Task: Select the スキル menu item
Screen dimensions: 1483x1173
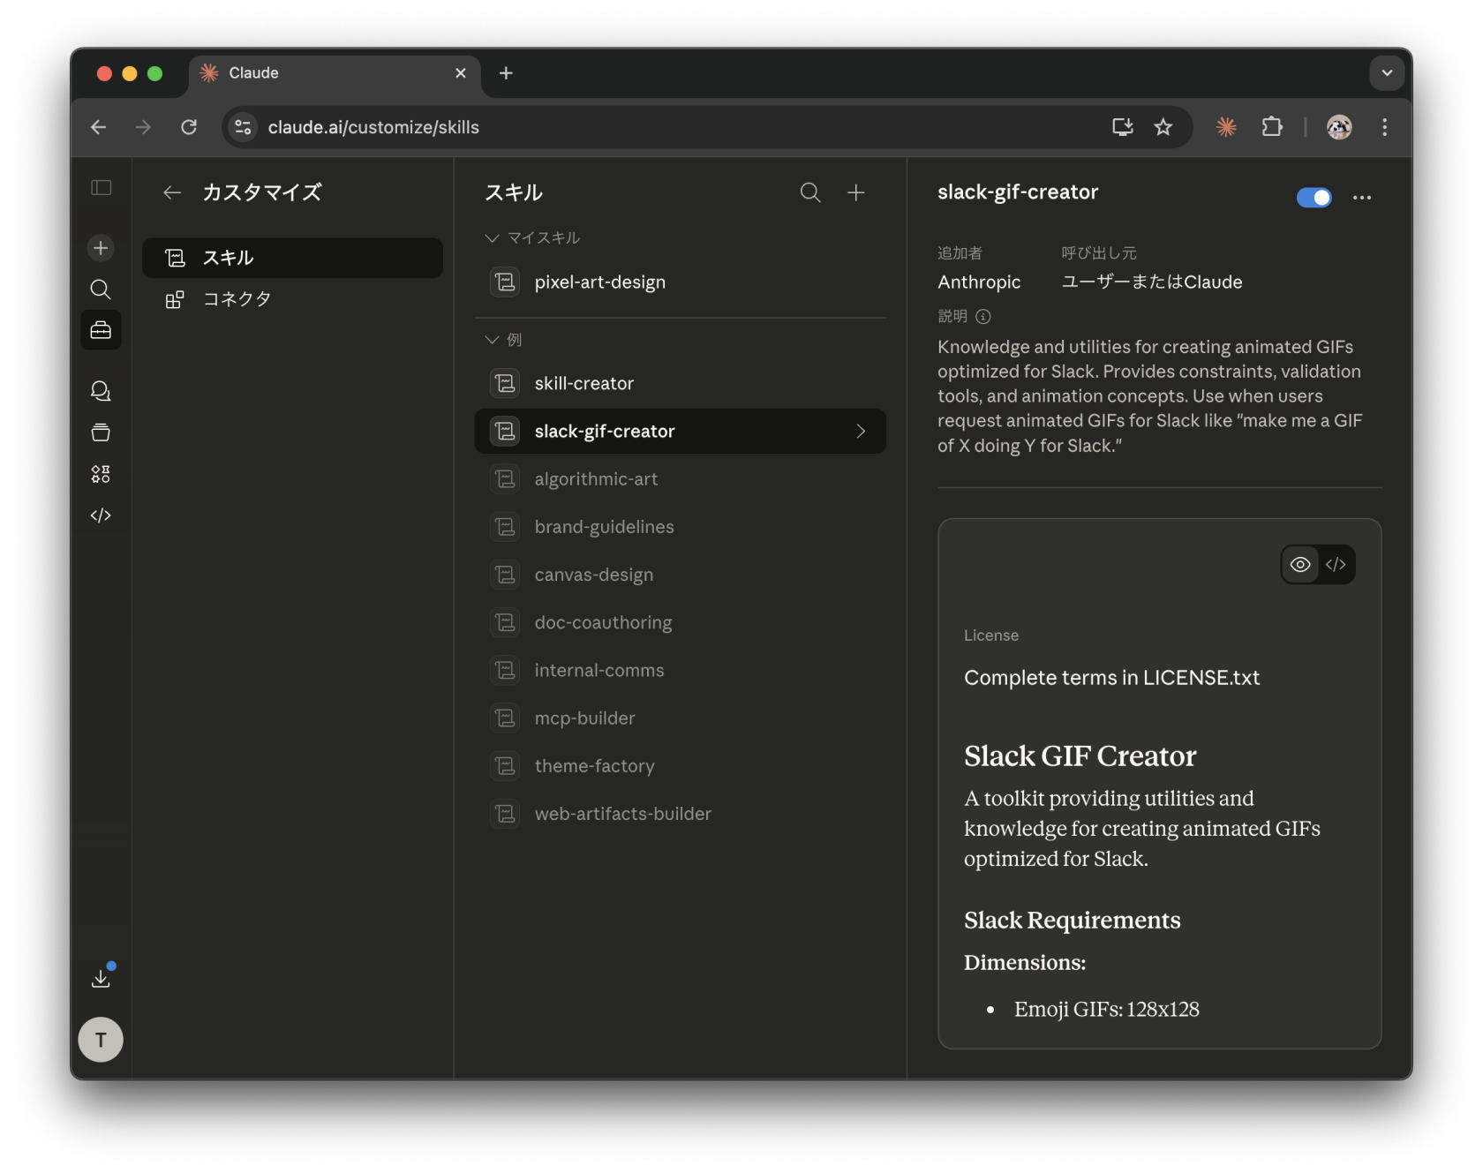Action: (x=292, y=258)
